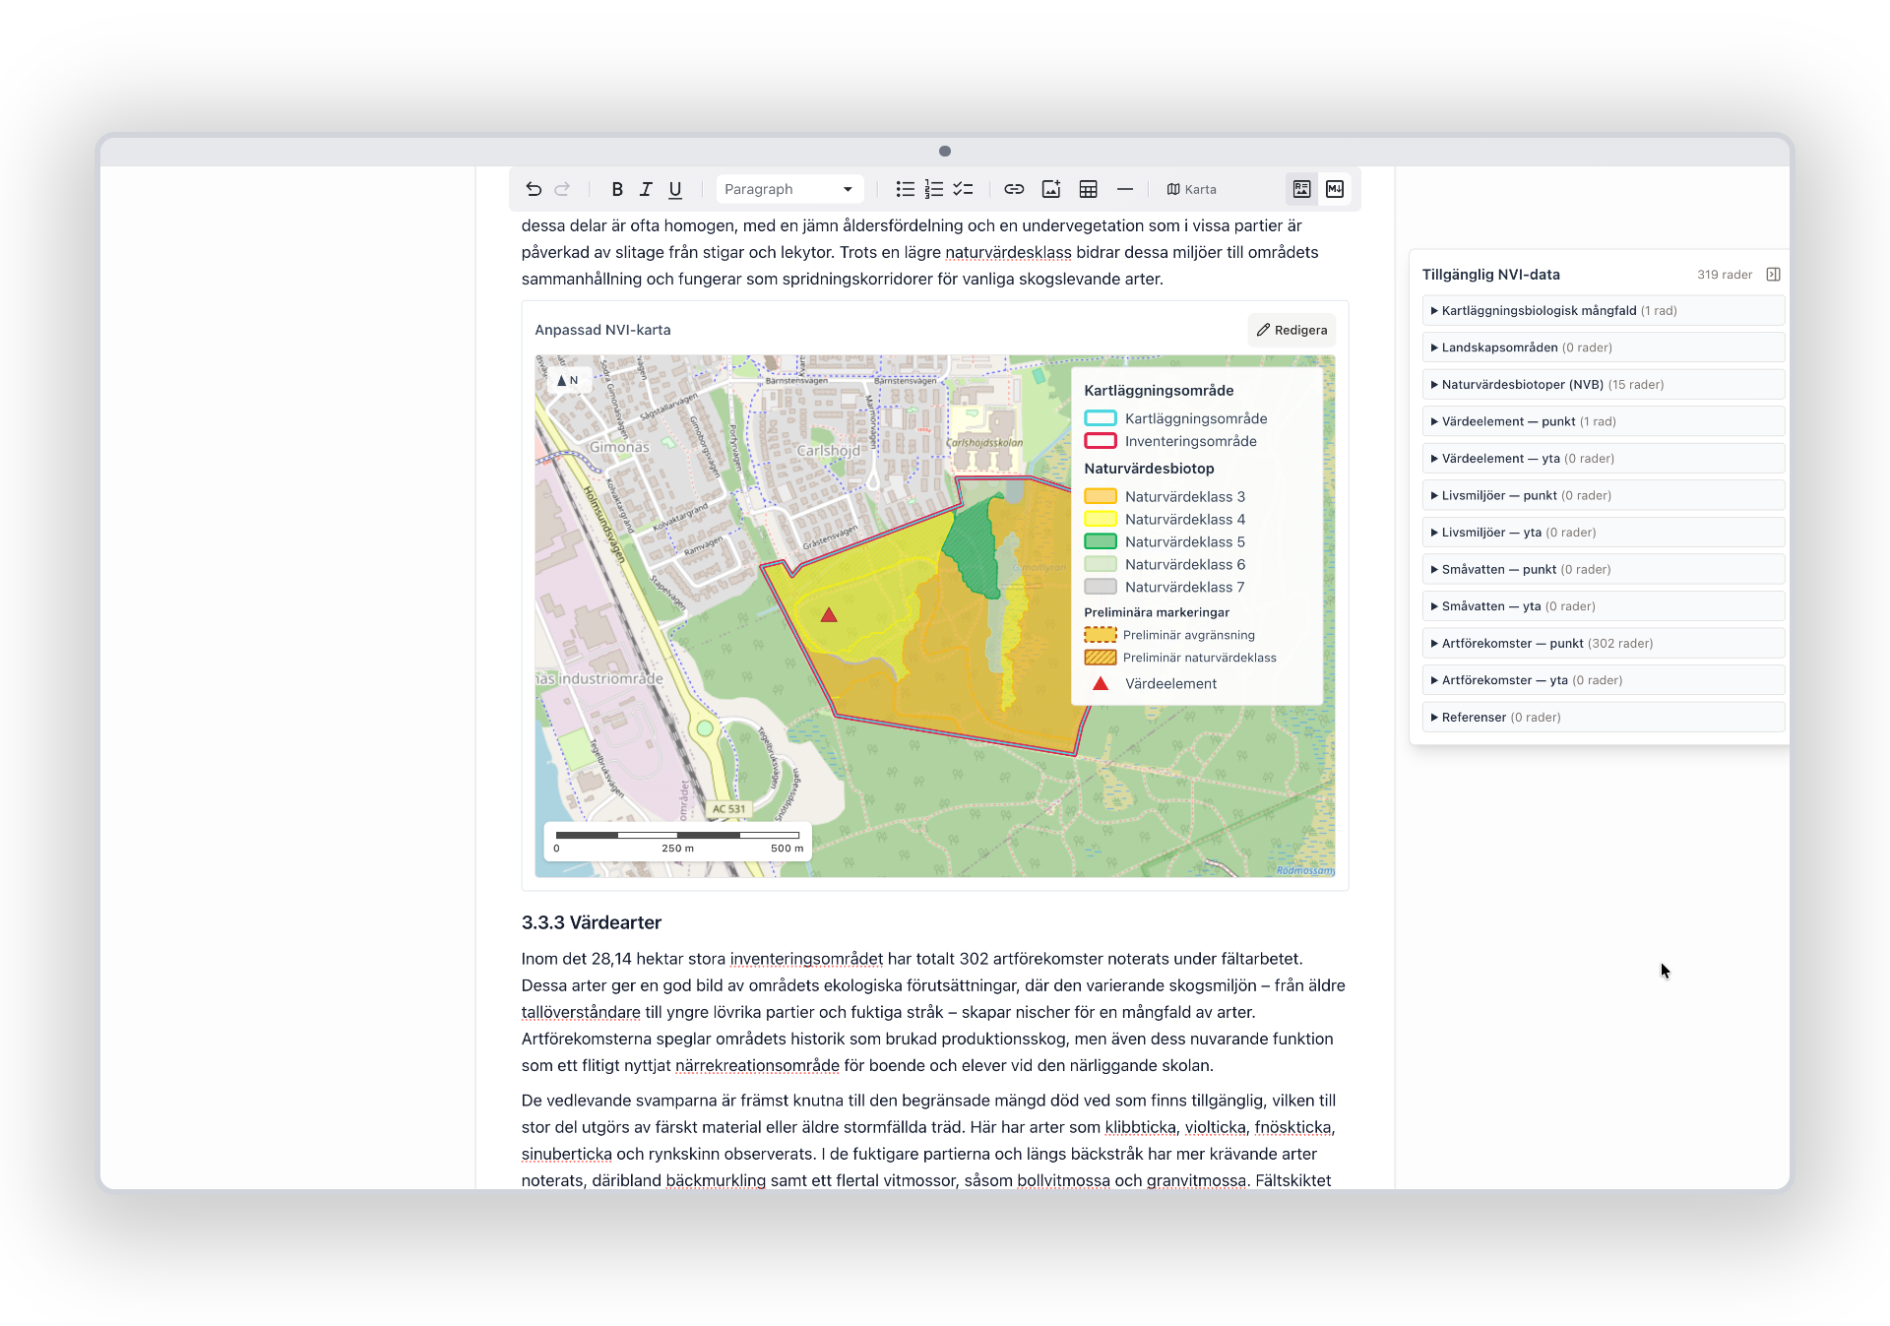Insert an image
Image resolution: width=1890 pixels, height=1326 pixels.
(x=1051, y=189)
